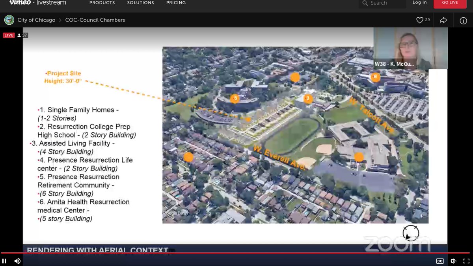This screenshot has height=266, width=473.
Task: Open player quality settings gear
Action: pyautogui.click(x=454, y=261)
